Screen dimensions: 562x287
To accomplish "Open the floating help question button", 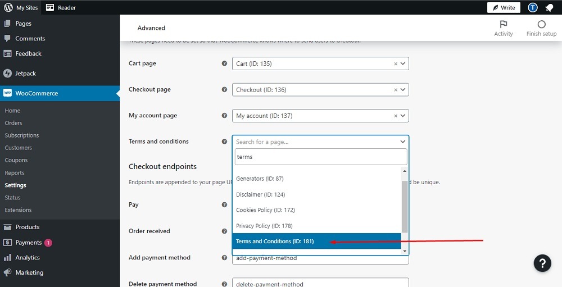I will (542, 263).
